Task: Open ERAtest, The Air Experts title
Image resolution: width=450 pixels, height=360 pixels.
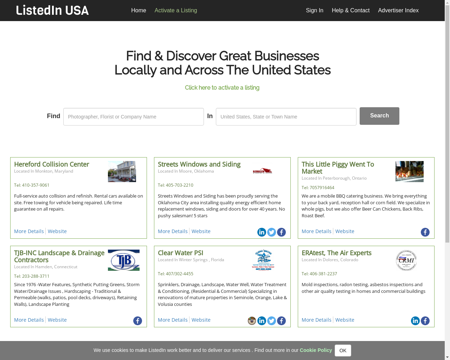Action: (x=336, y=253)
